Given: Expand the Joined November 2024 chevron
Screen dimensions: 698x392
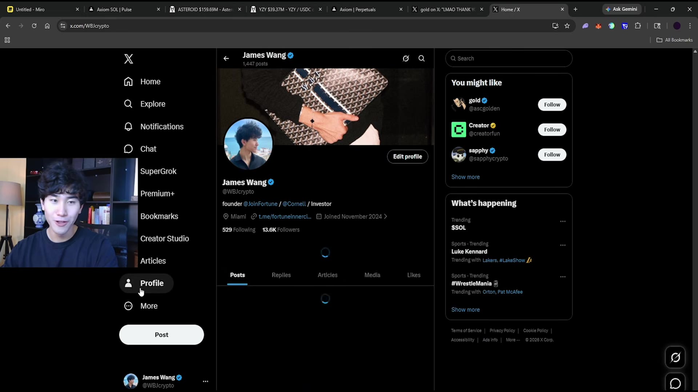Looking at the screenshot, I should coord(385,217).
